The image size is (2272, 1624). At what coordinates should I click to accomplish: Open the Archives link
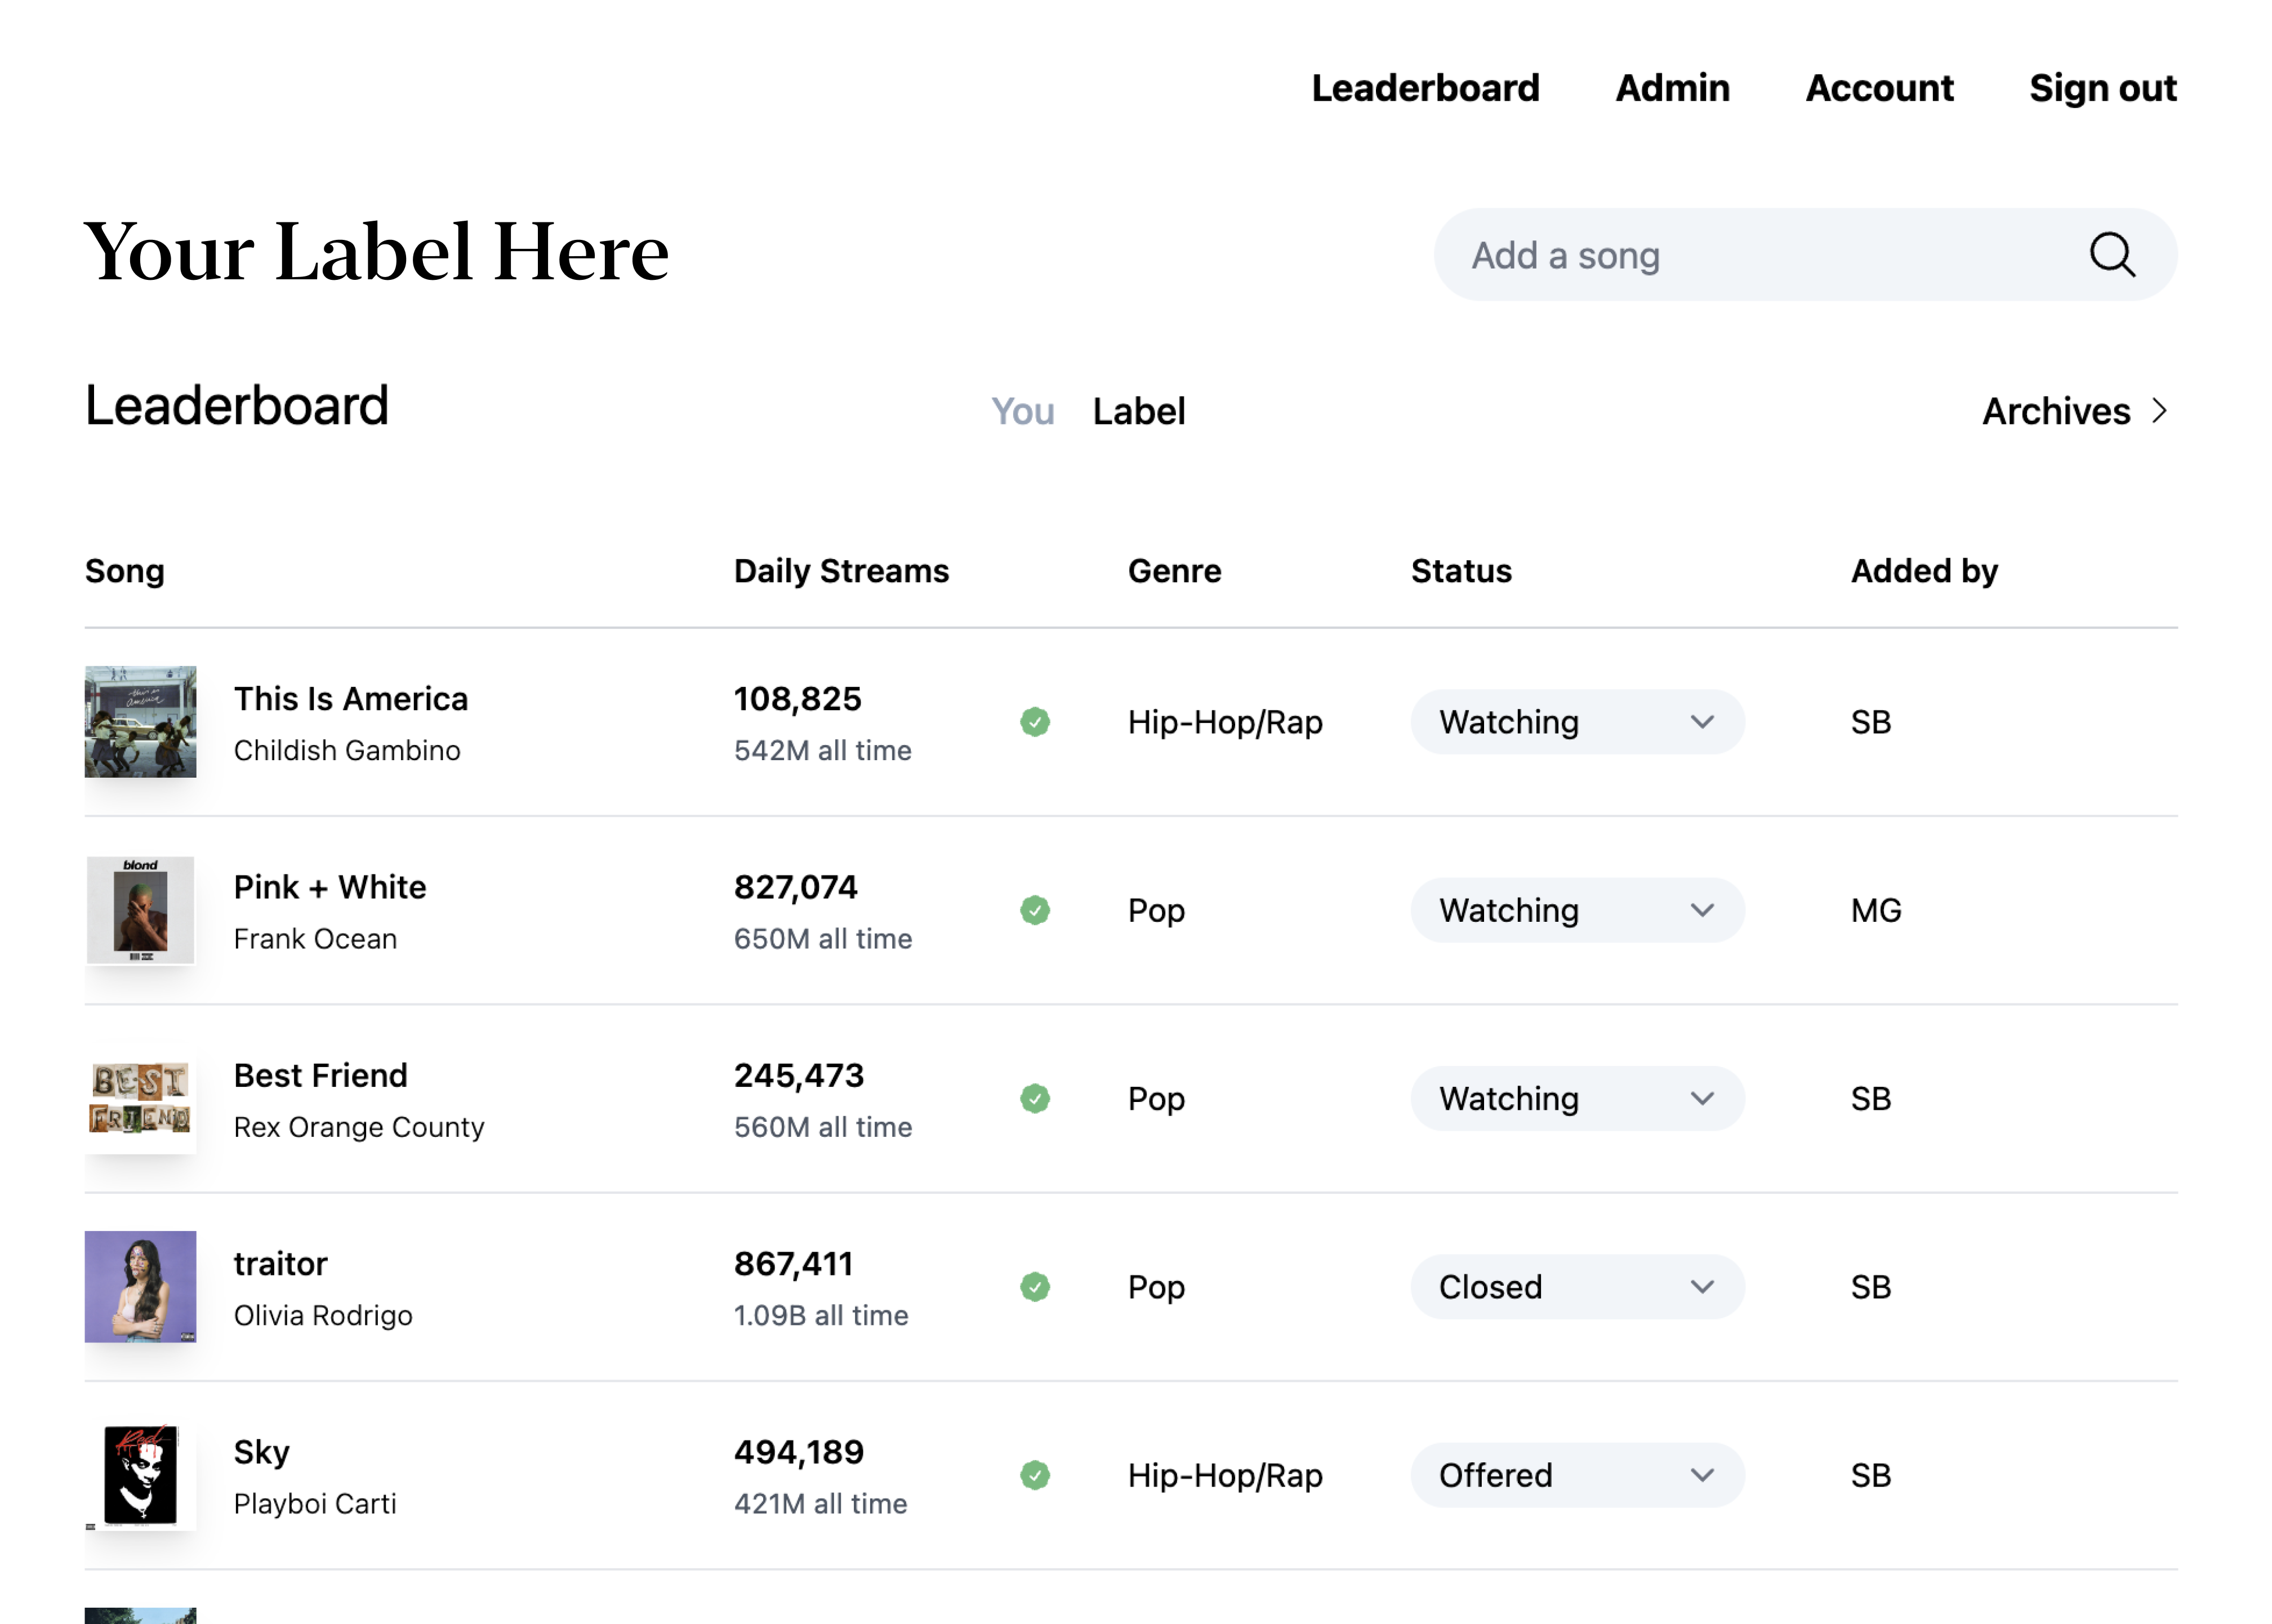click(2056, 411)
